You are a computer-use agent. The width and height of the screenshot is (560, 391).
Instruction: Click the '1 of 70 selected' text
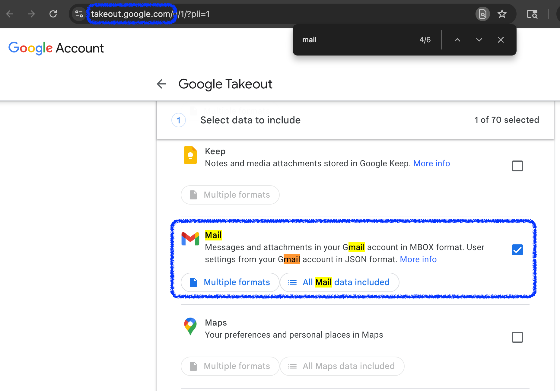coord(507,120)
